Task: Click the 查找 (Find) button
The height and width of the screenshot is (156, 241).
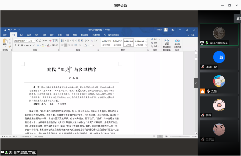Action: [x=156, y=39]
